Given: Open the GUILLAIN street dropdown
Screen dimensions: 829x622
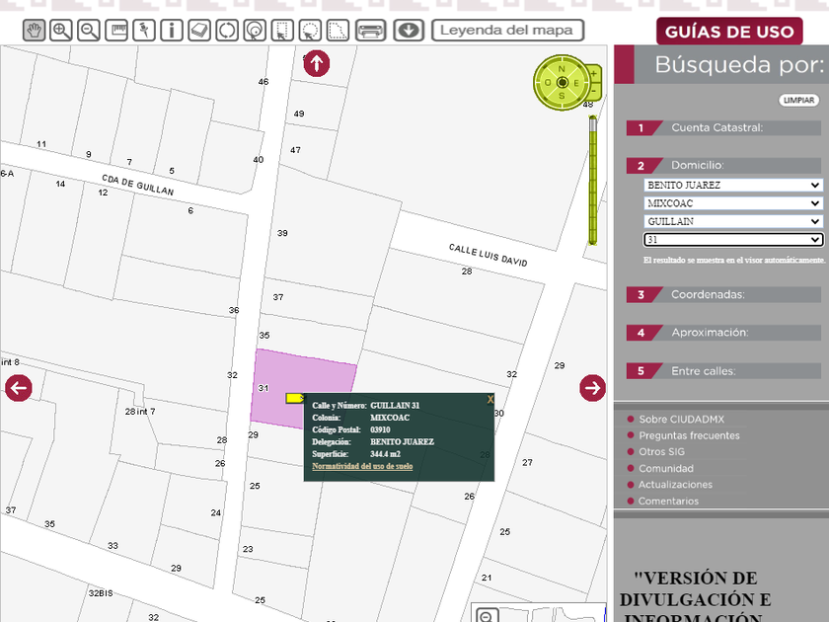Looking at the screenshot, I should [x=732, y=221].
